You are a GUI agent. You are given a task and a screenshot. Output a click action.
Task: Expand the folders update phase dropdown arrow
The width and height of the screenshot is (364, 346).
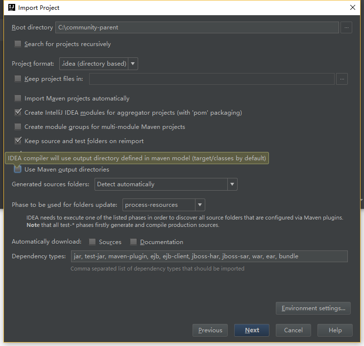pyautogui.click(x=200, y=205)
